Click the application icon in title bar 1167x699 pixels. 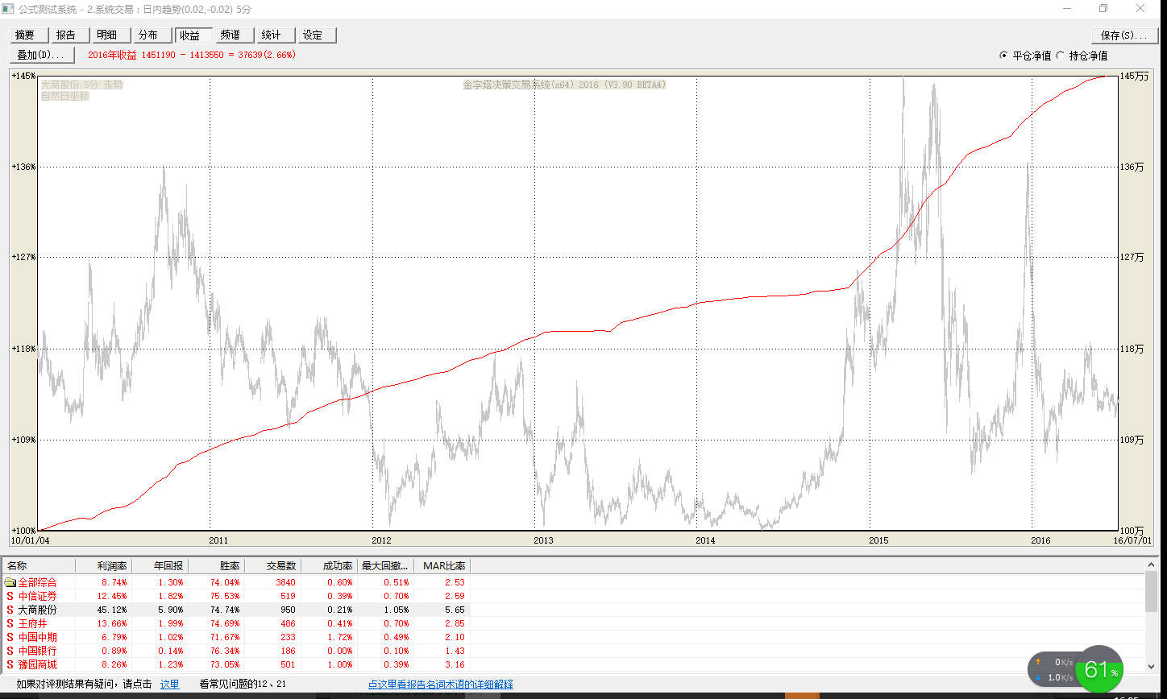click(8, 9)
